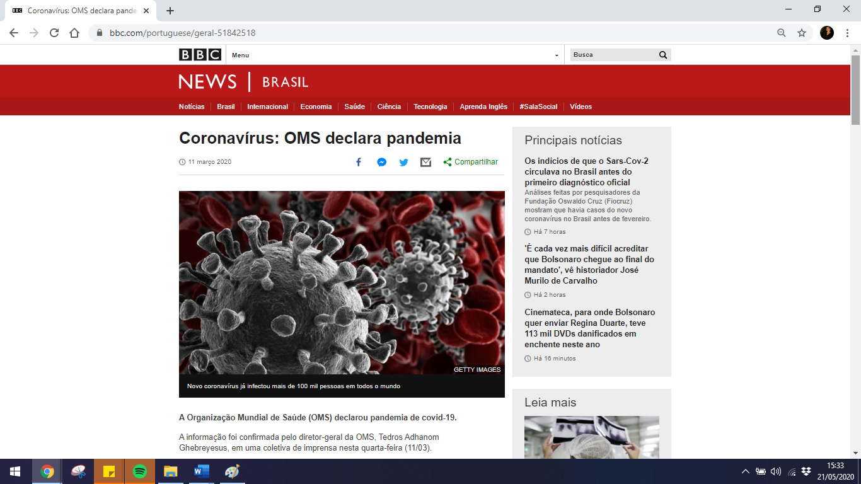This screenshot has width=861, height=484.
Task: Go to the Saúde section
Action: pos(354,107)
